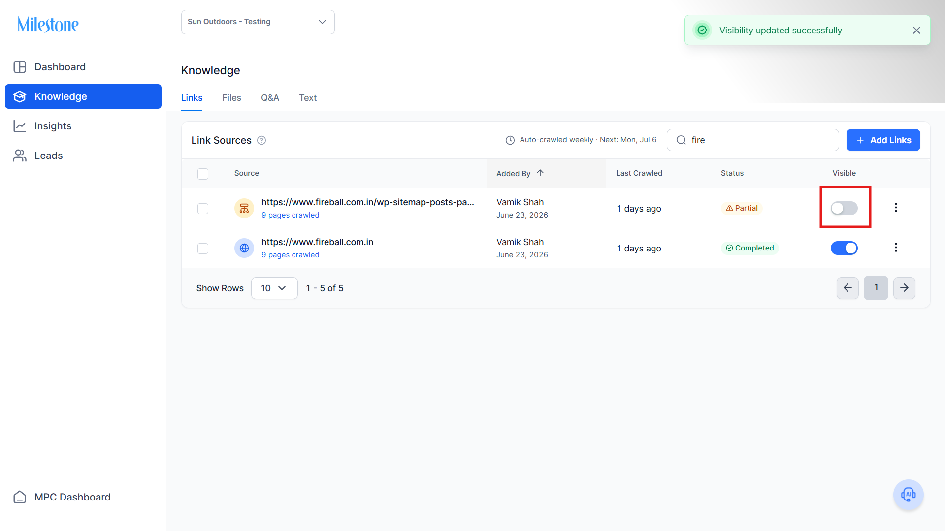The image size is (945, 531).
Task: Click the sitemap icon for wp-sitemap-posts row
Action: click(x=244, y=208)
